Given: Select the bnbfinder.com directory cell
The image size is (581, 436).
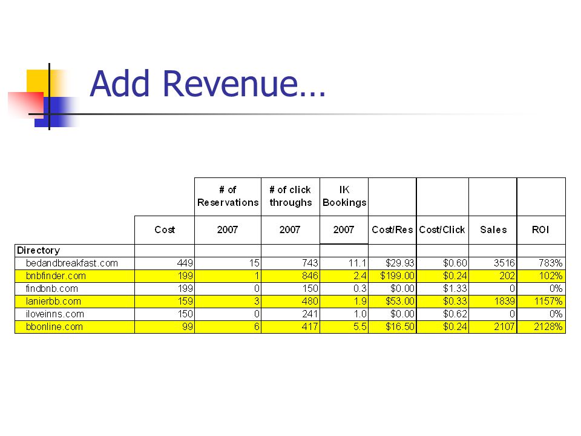Looking at the screenshot, I should click(x=74, y=276).
